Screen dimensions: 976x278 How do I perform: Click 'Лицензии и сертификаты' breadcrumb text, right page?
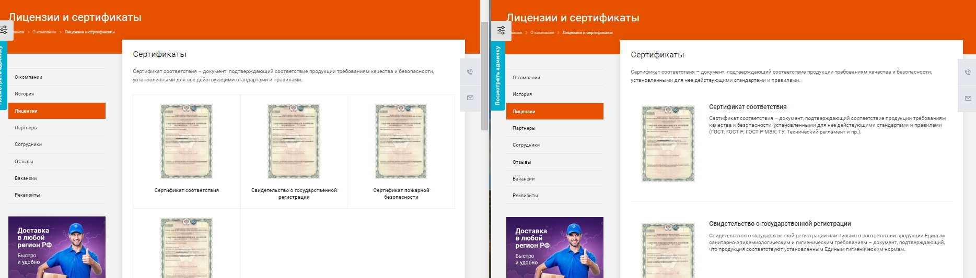[587, 33]
